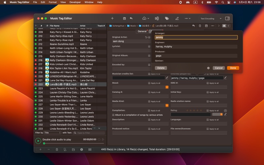264x165 pixels.
Task: Enable Apply to all for Mood
Action: pyautogui.click(x=149, y=83)
